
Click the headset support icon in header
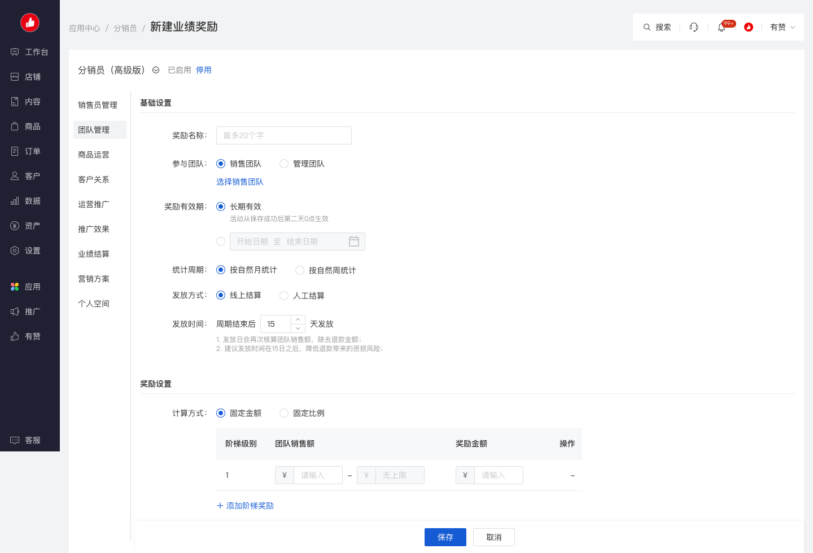point(694,27)
